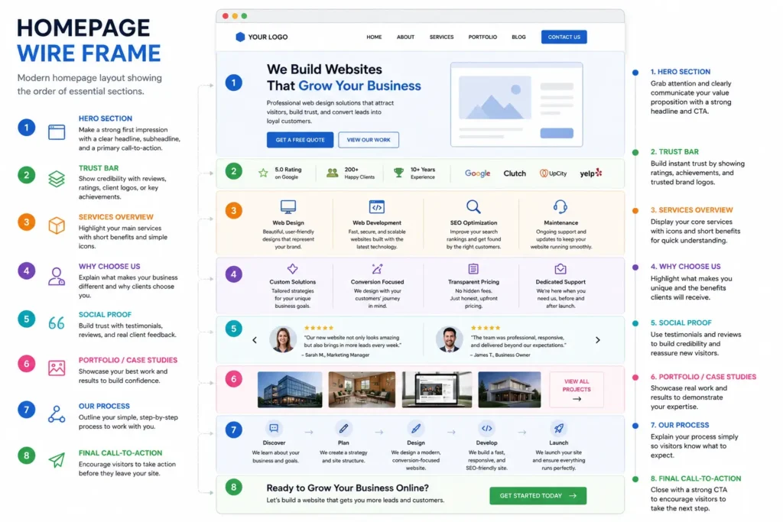
Task: Click the Web Design monitor icon
Action: [x=288, y=206]
